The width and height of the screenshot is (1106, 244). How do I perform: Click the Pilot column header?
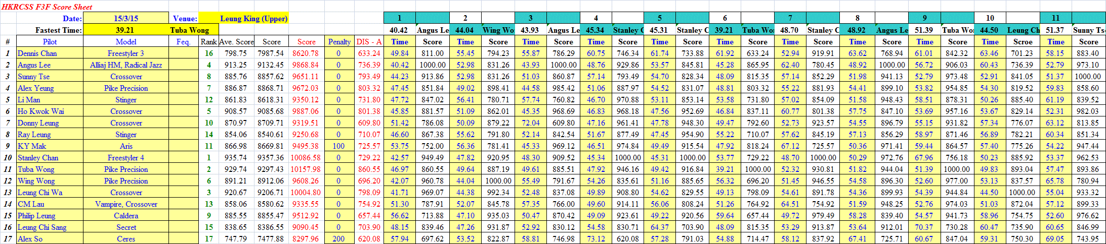click(x=50, y=42)
